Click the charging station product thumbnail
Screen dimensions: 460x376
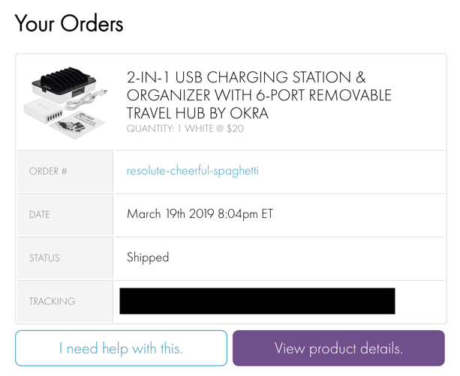[68, 103]
